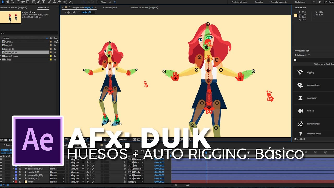The height and width of the screenshot is (188, 334).
Task: Select the Eraser tool
Action: (59, 2)
